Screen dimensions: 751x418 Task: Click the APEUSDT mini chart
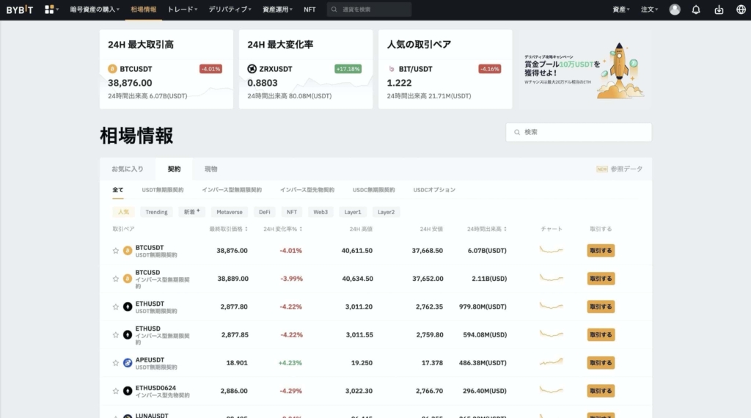click(x=552, y=362)
